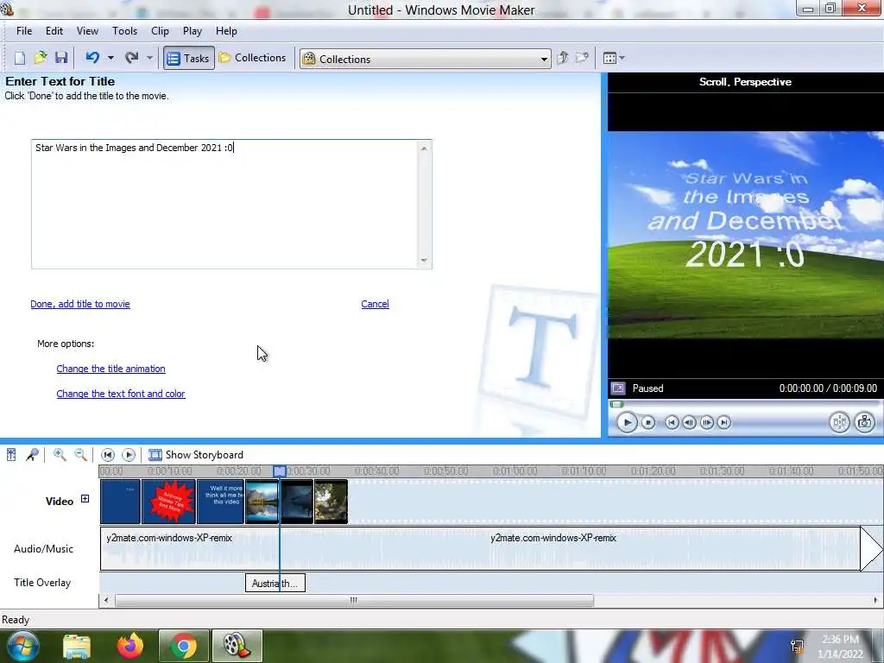Image resolution: width=884 pixels, height=663 pixels.
Task: Select the first blue title clip
Action: [x=120, y=502]
